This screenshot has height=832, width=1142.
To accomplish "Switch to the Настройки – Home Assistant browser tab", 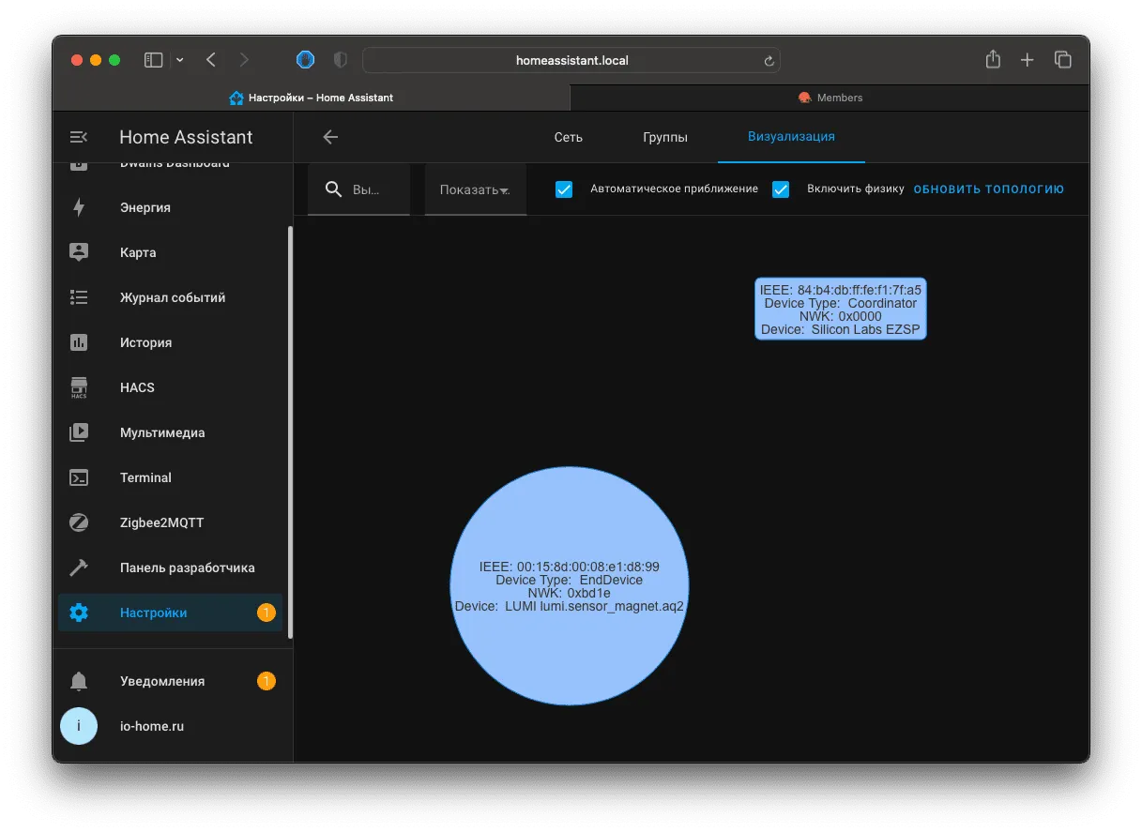I will tap(312, 98).
